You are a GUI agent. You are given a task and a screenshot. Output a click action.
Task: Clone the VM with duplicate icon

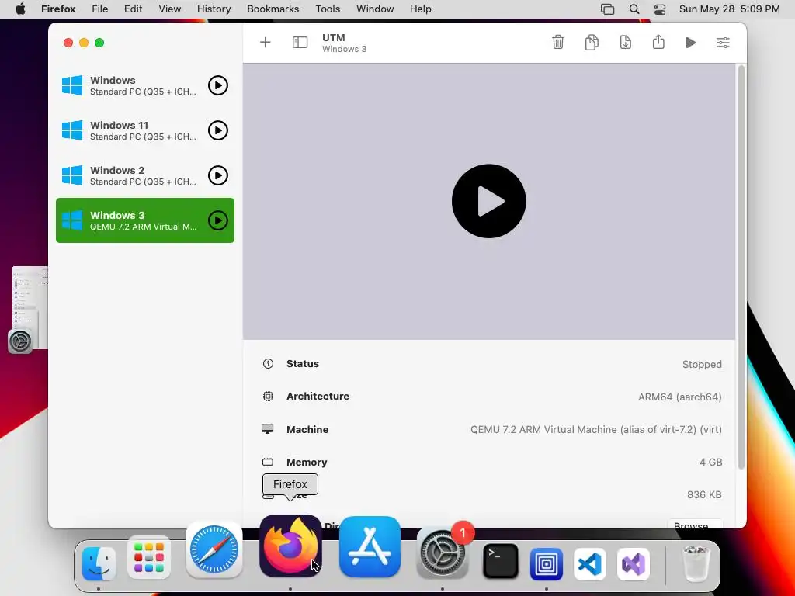pyautogui.click(x=591, y=42)
